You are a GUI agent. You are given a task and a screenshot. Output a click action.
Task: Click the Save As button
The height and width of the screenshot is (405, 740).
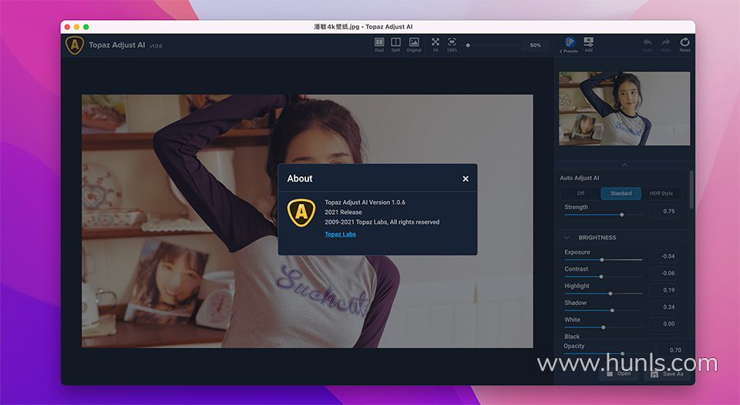pyautogui.click(x=667, y=374)
